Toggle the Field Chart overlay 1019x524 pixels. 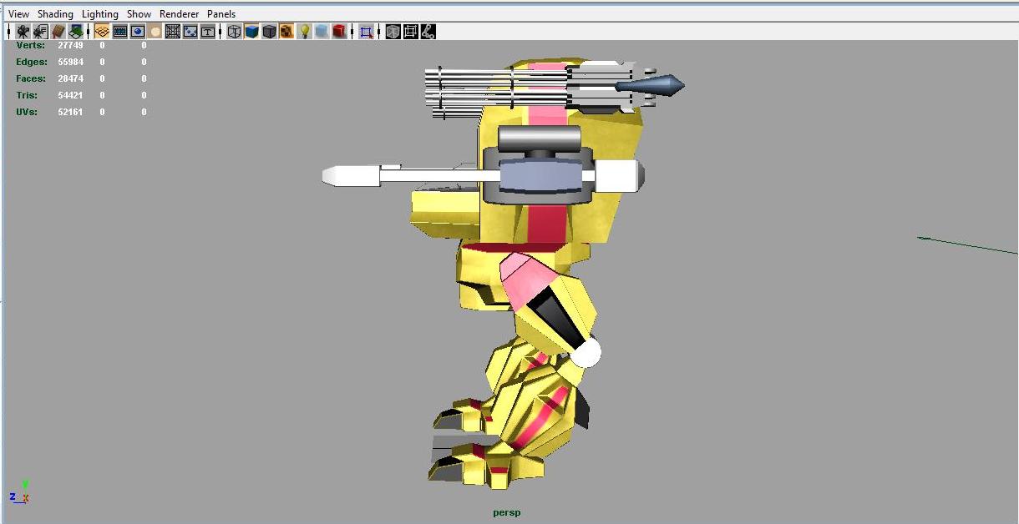tap(173, 32)
